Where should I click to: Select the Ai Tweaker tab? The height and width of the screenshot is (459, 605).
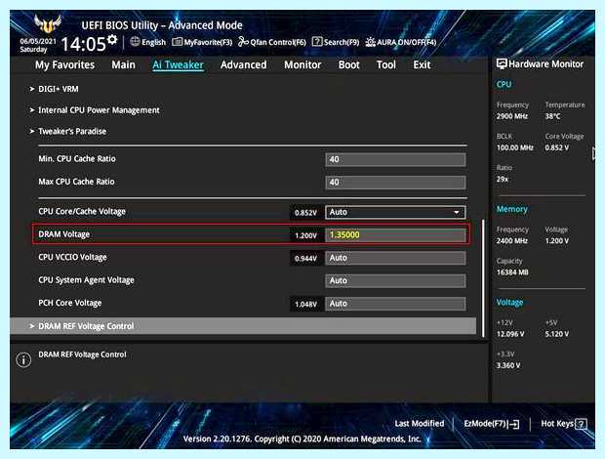[178, 64]
